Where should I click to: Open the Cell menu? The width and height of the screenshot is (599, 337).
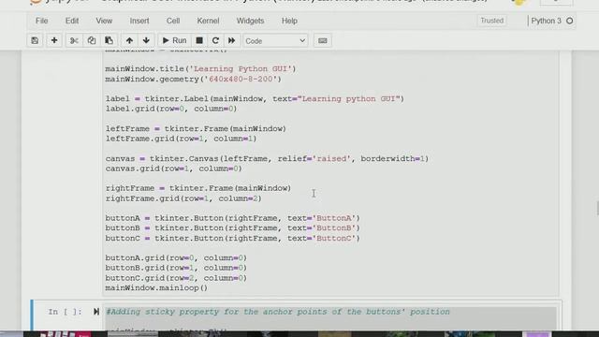tap(173, 21)
